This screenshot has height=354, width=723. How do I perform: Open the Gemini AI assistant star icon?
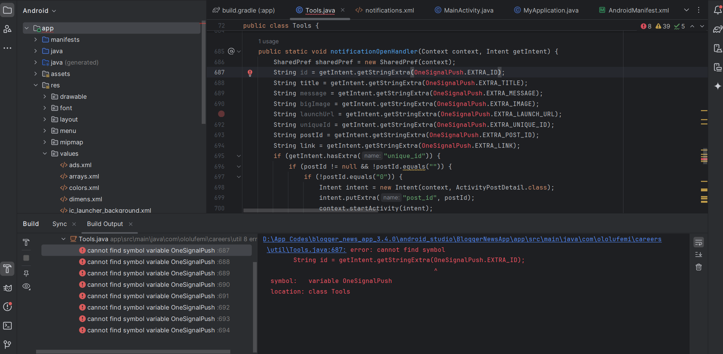tap(717, 86)
